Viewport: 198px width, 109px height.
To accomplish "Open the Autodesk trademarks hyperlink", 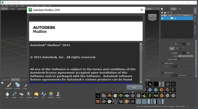I will coord(82,82).
